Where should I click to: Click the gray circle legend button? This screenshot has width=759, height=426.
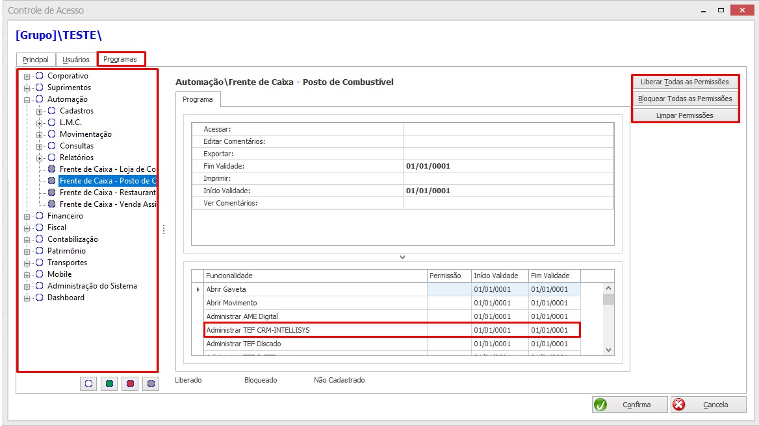[151, 383]
